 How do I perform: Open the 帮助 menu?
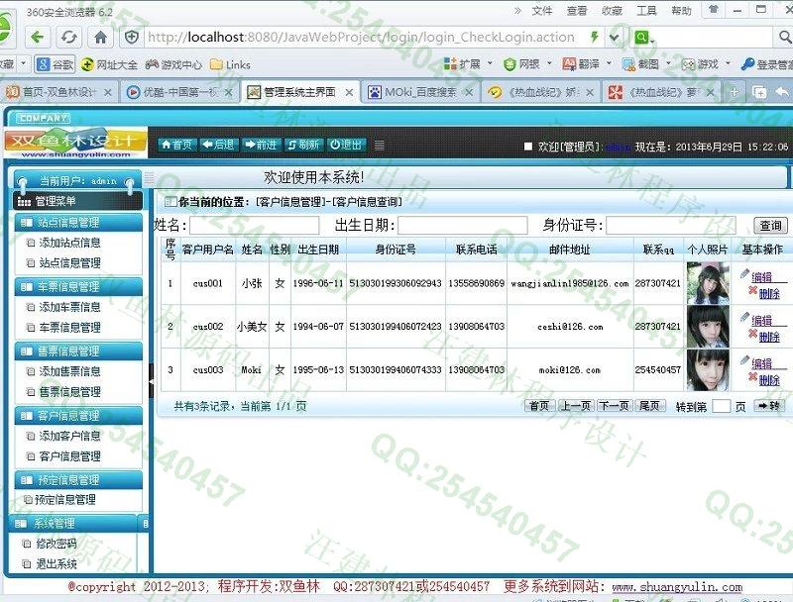pos(681,11)
